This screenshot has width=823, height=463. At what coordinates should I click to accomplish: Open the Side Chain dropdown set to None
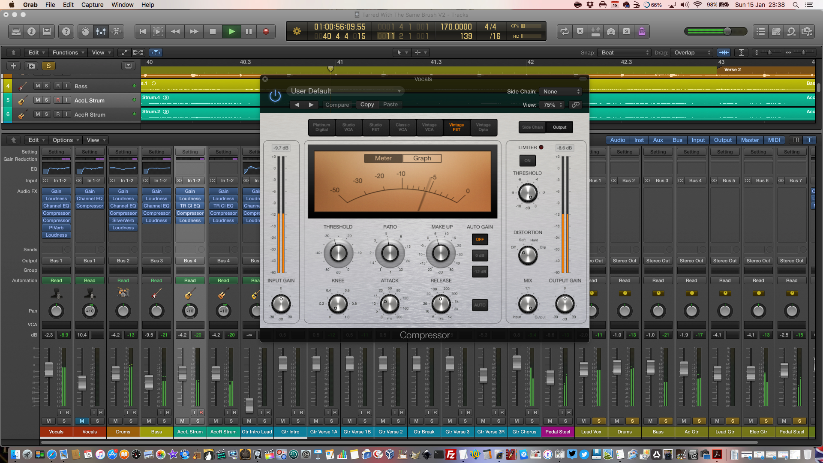coord(560,91)
